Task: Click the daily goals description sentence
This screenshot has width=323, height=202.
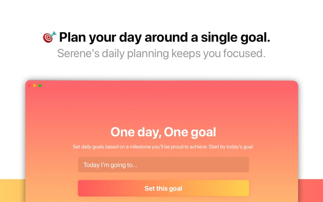Action: click(163, 147)
